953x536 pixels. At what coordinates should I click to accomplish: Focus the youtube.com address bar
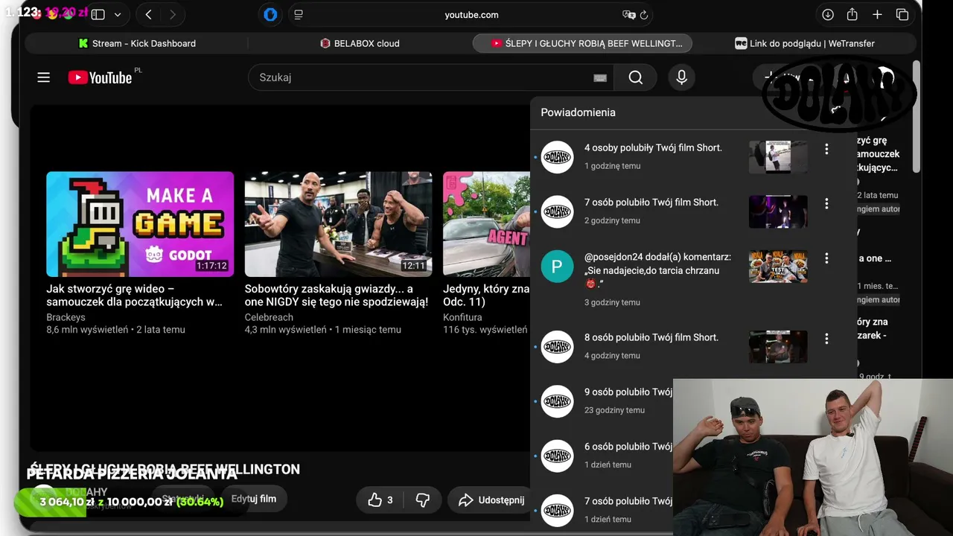[x=472, y=15]
